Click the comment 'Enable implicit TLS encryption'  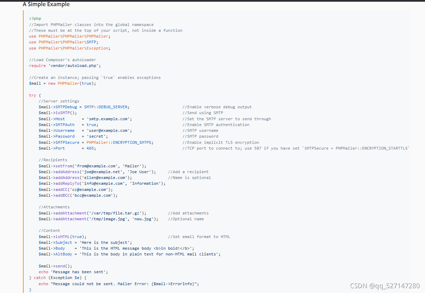[x=221, y=142]
